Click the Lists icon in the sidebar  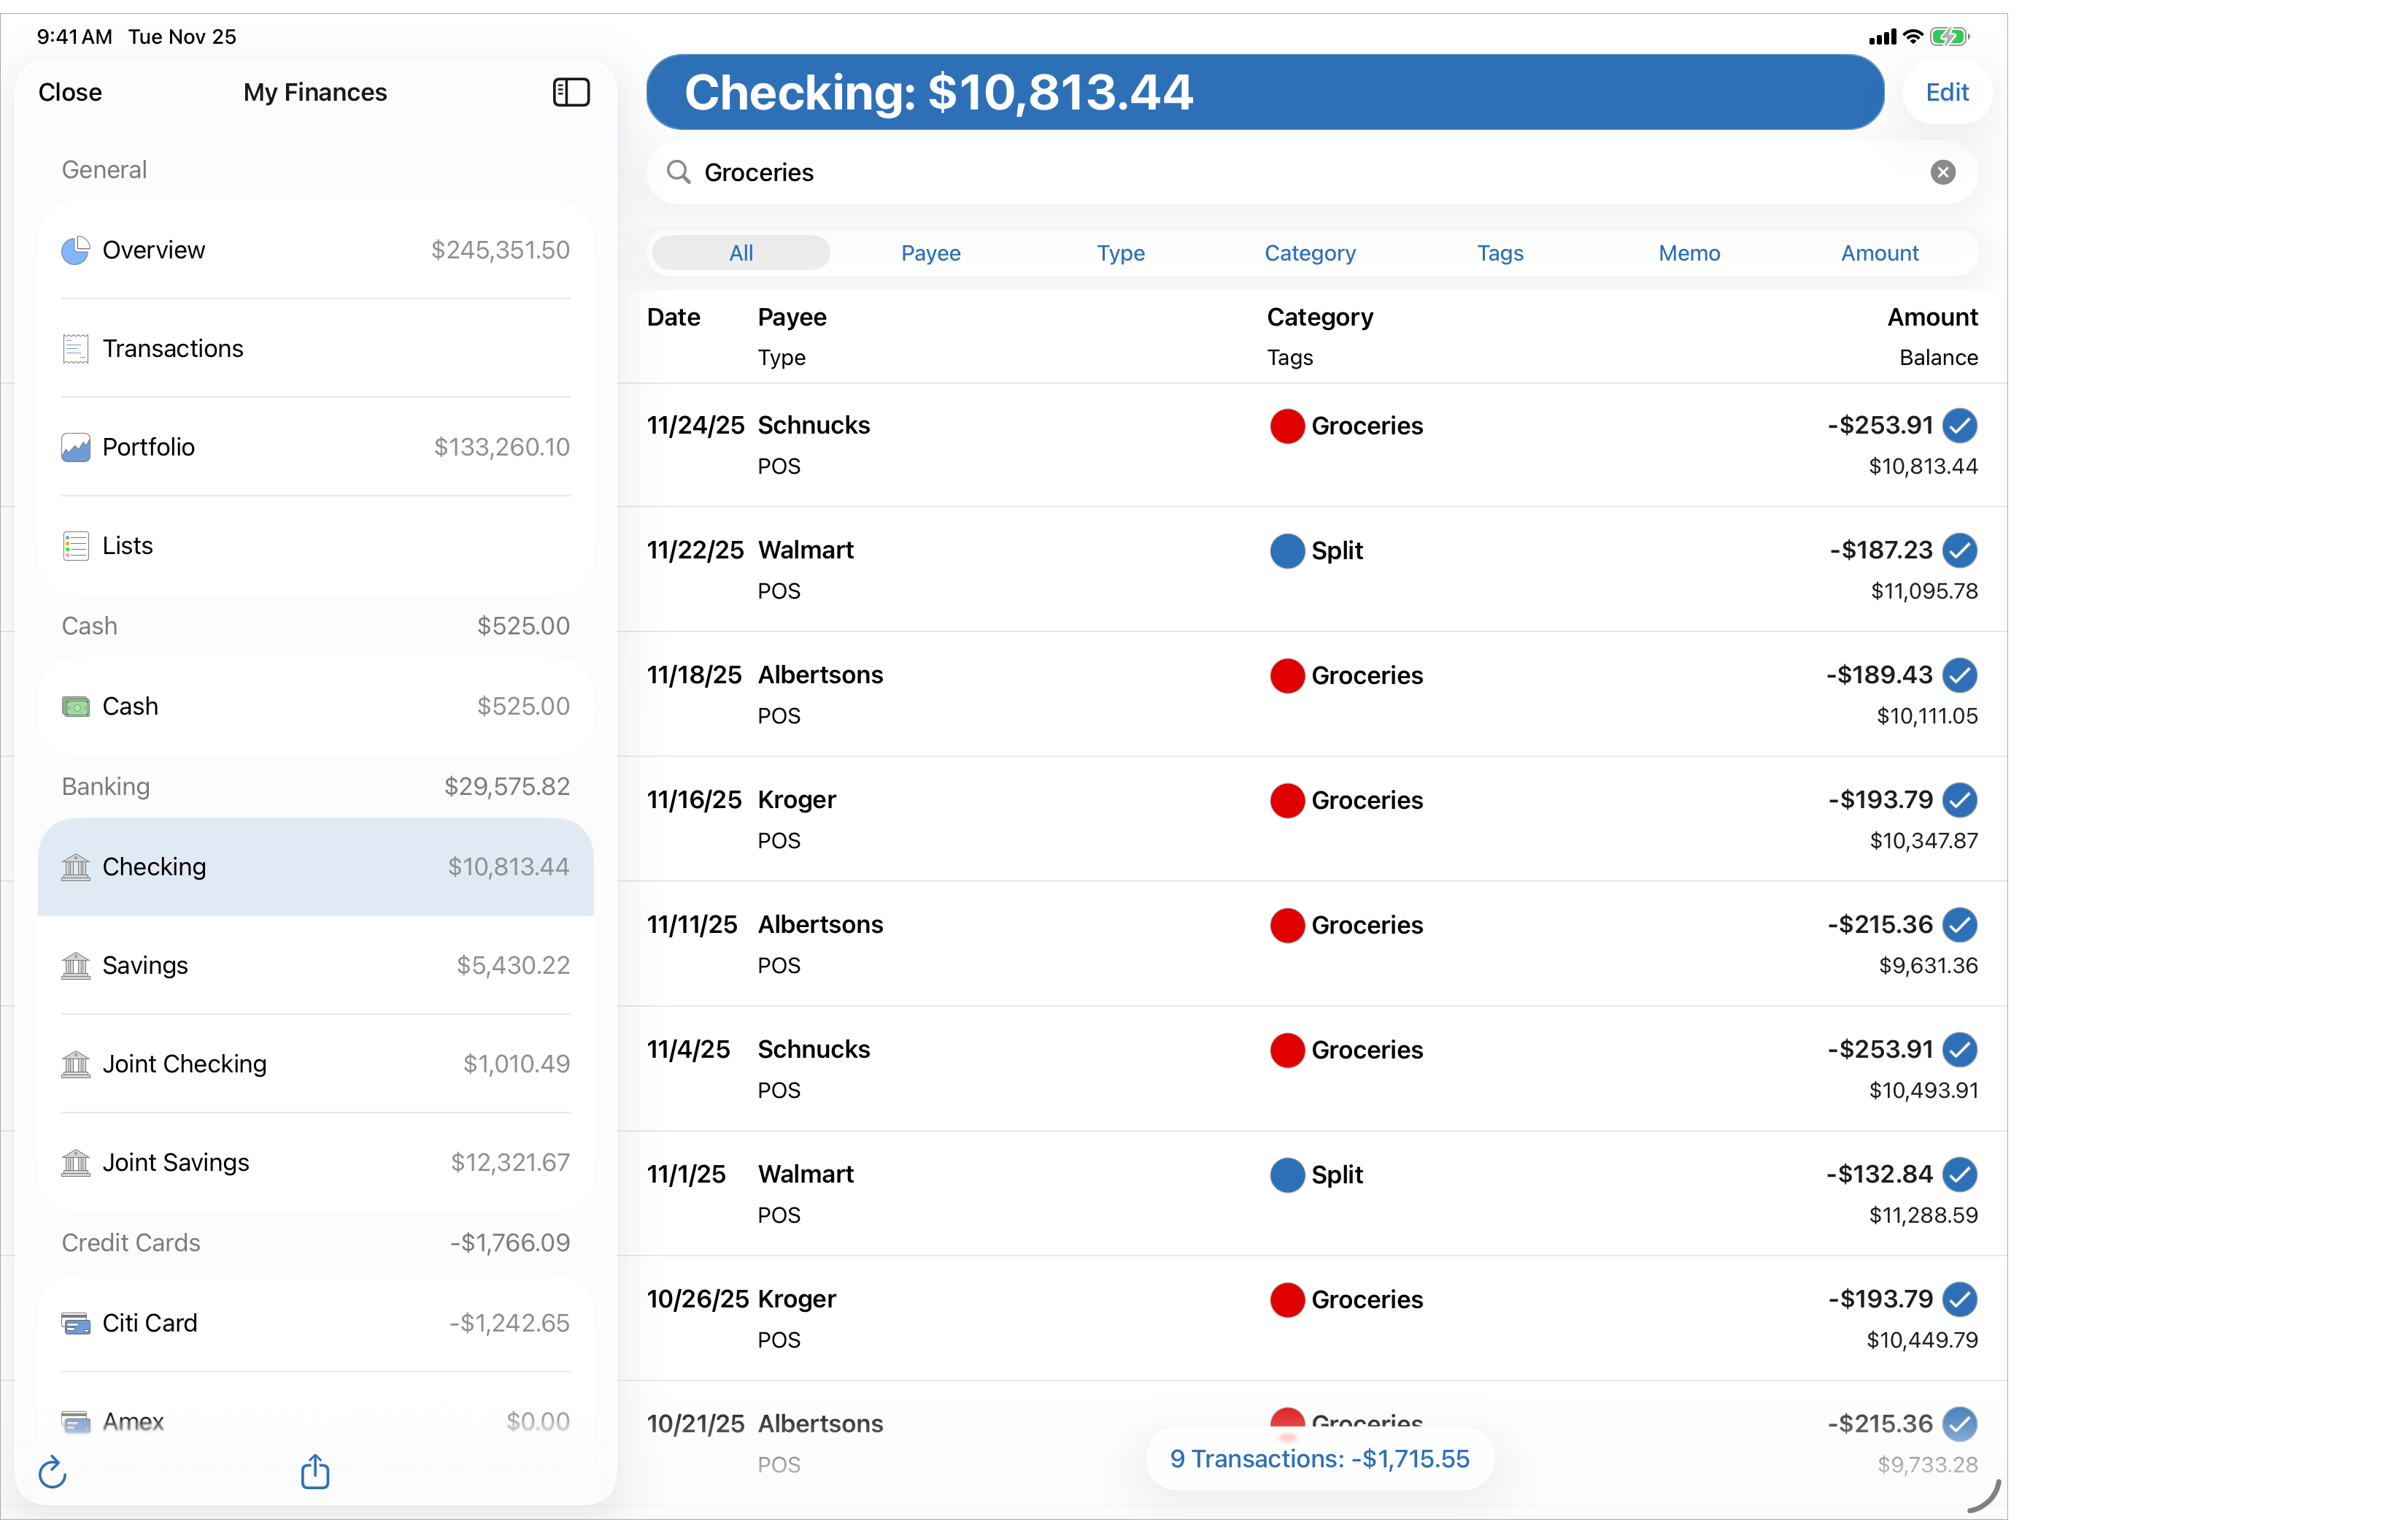tap(76, 545)
